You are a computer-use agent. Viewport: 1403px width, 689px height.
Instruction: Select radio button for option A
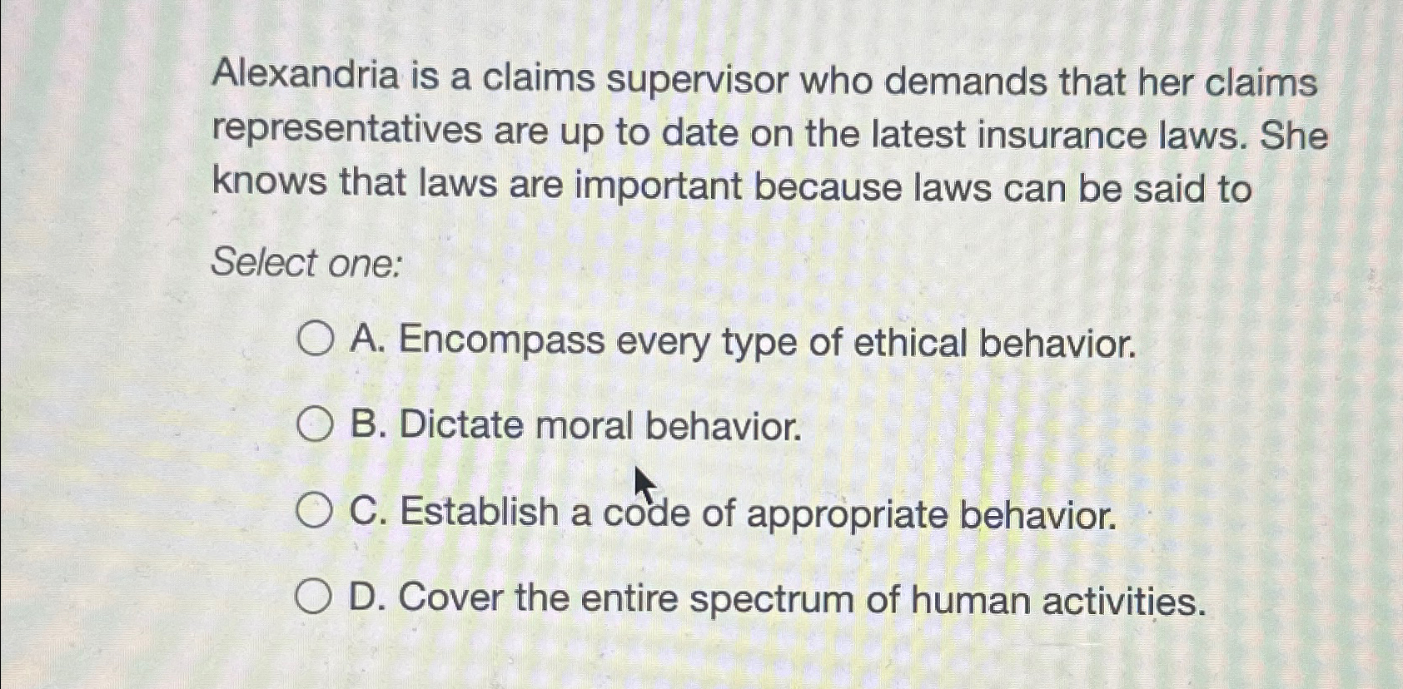[x=315, y=340]
